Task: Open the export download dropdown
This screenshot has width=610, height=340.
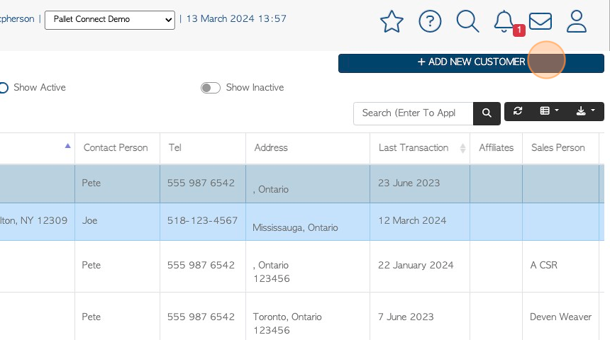Action: point(585,111)
